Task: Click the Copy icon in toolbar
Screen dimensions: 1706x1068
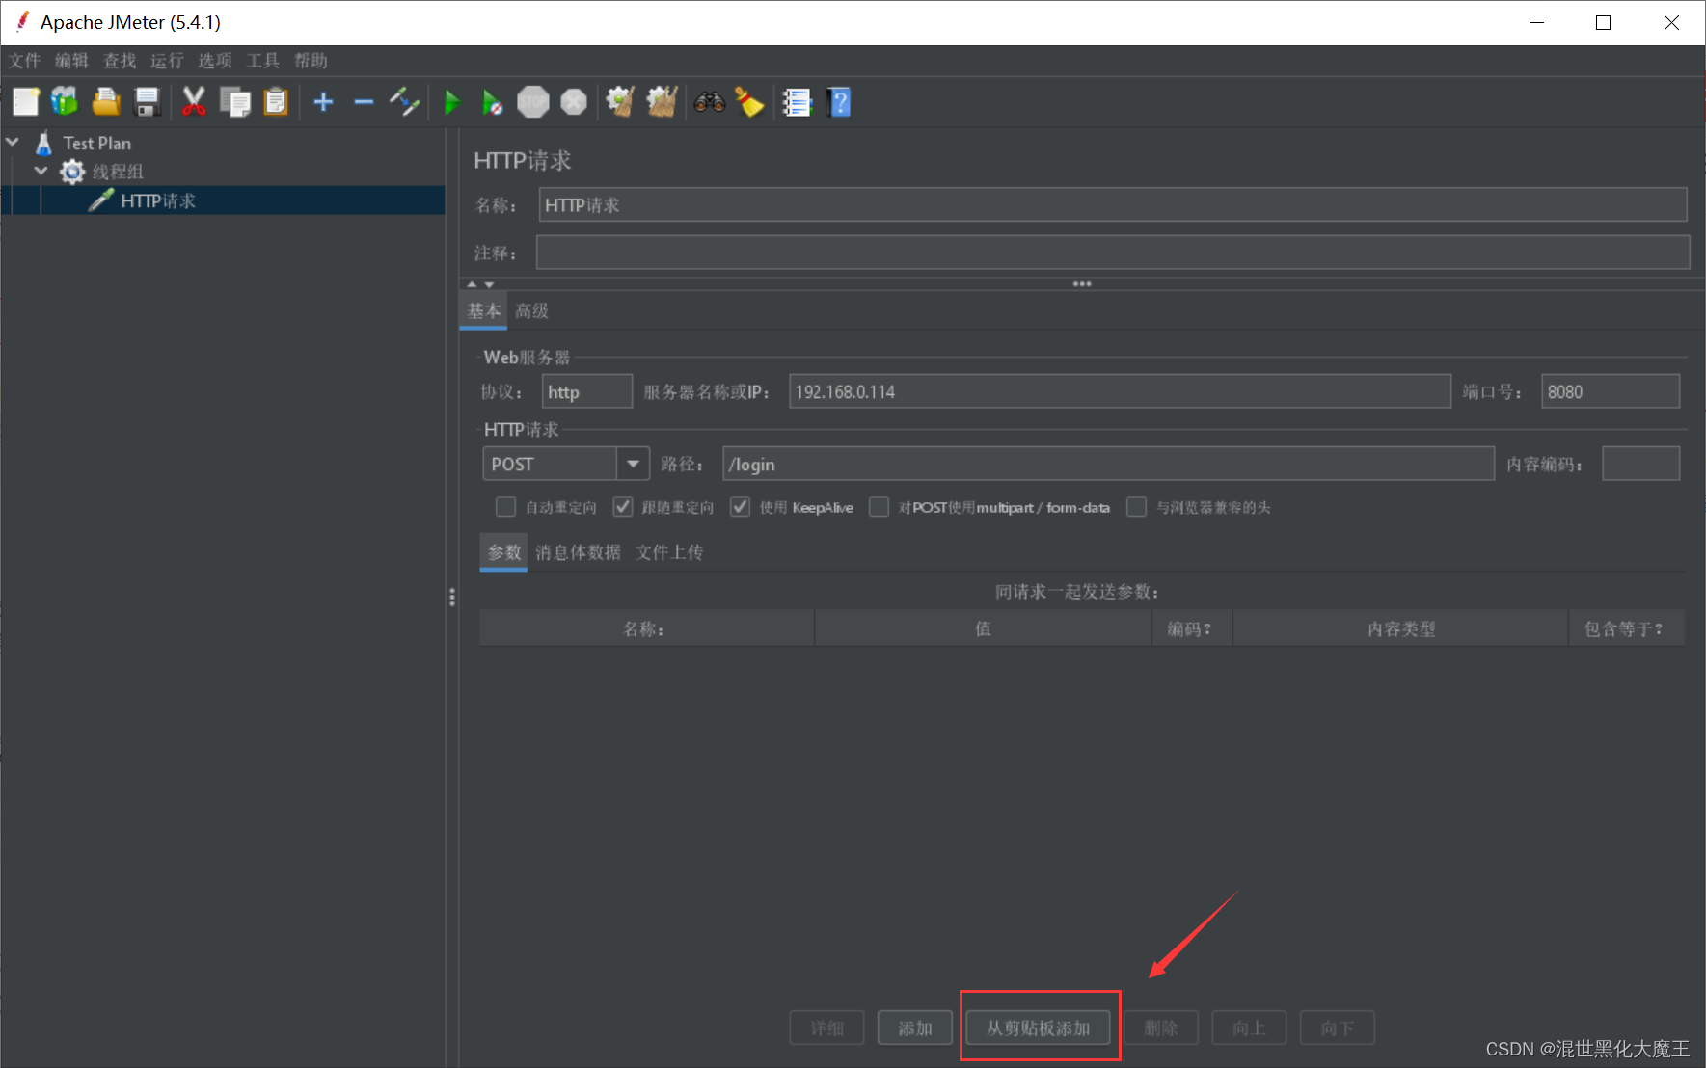Action: 234,101
